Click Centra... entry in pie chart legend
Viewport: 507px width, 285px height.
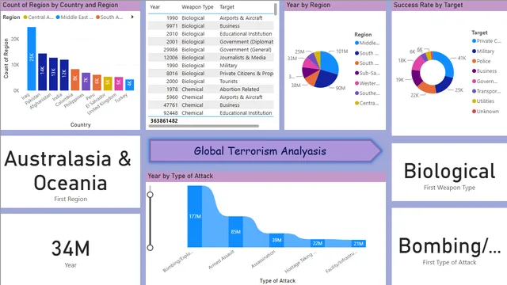367,103
